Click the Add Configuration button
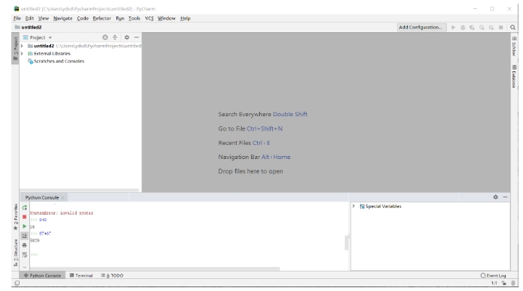 [422, 27]
